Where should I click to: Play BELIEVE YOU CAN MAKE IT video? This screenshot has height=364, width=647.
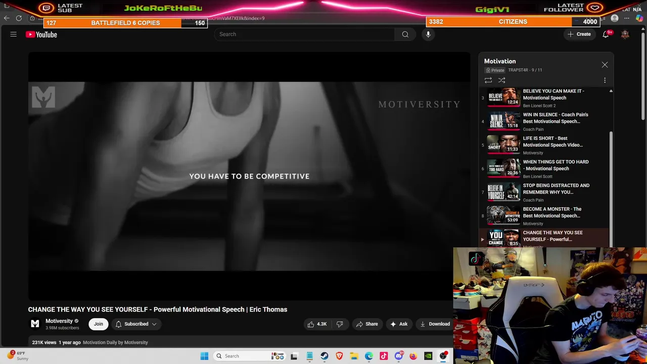point(544,98)
